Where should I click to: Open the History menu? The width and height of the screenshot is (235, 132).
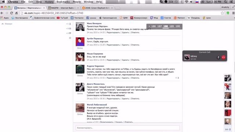49,2
